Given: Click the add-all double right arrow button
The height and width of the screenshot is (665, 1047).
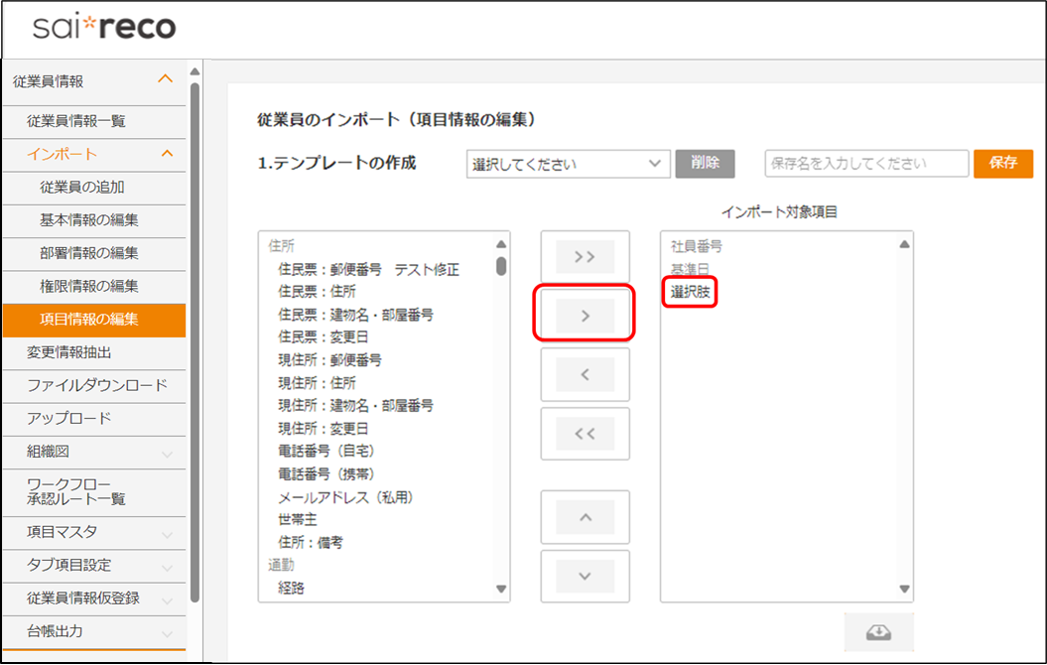Looking at the screenshot, I should (x=585, y=257).
